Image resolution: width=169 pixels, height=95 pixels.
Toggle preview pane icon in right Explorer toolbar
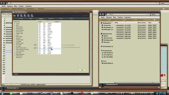[x=154, y=20]
